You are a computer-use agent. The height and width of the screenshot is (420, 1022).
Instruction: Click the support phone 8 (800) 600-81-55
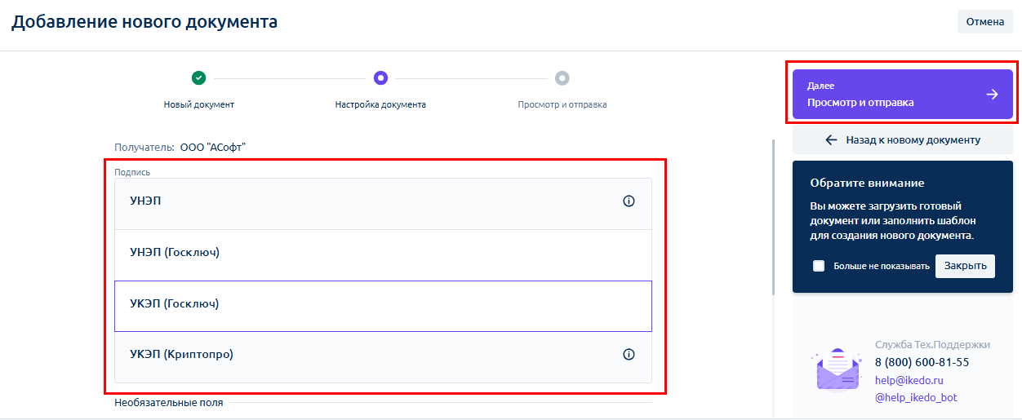[x=922, y=362]
